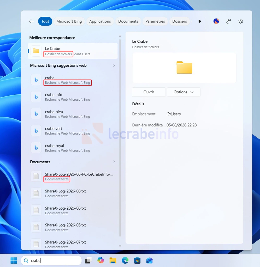Open the Le Crabe folder result
The width and height of the screenshot is (260, 267).
point(73,51)
